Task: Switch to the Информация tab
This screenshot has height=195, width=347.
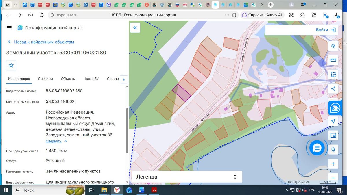Action: click(19, 79)
